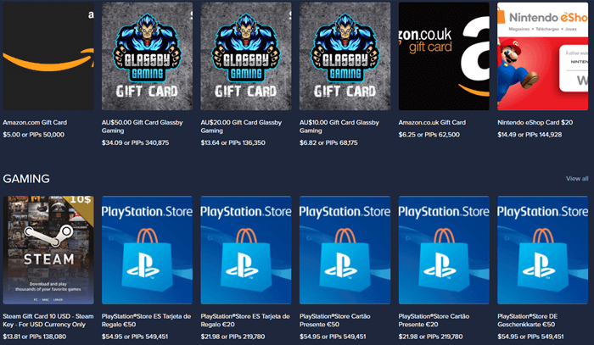Select price $13.81 or PIPs 138,080
The width and height of the screenshot is (594, 345).
coord(35,337)
